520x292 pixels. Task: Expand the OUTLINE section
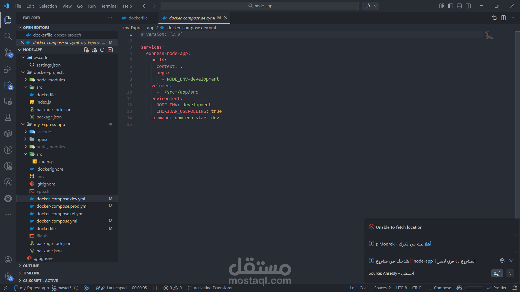pos(31,266)
